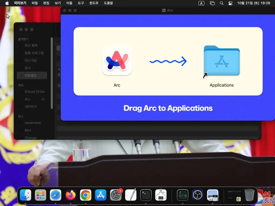
Task: Open the 도움말 menu
Action: 108,3
